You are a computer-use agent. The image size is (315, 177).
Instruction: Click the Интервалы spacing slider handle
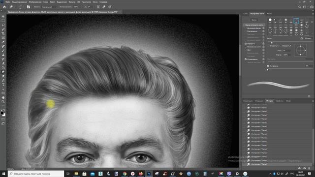267,70
